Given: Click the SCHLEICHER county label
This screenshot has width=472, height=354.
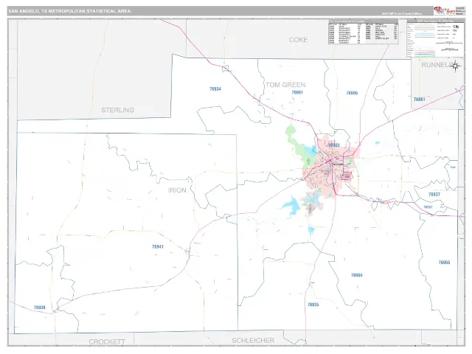Looking at the screenshot, I should tap(253, 341).
